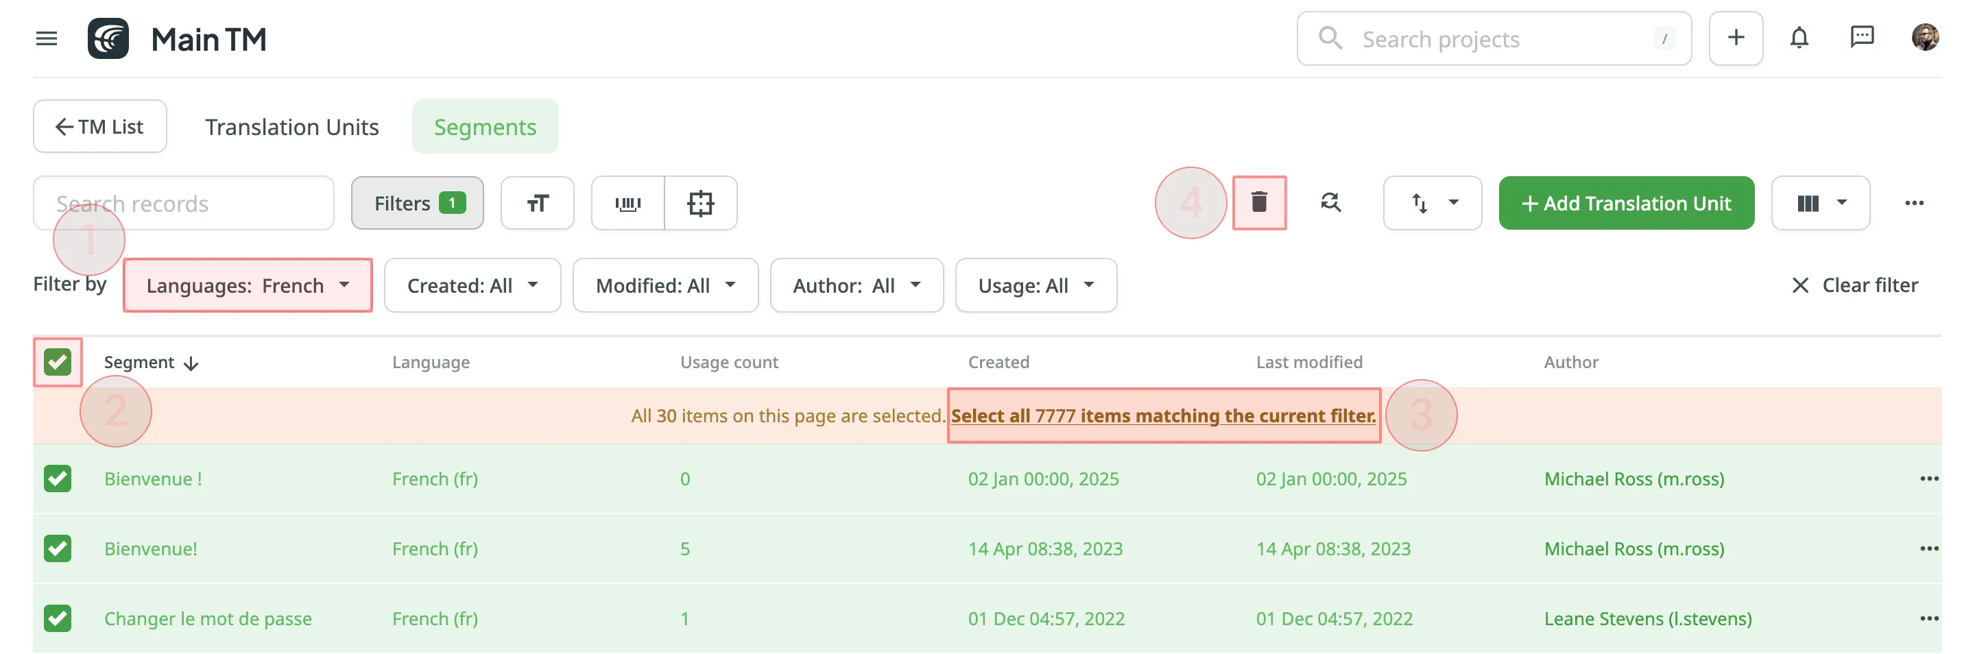
Task: Deselect the "Changer le mot de passe" row
Action: pos(58,618)
